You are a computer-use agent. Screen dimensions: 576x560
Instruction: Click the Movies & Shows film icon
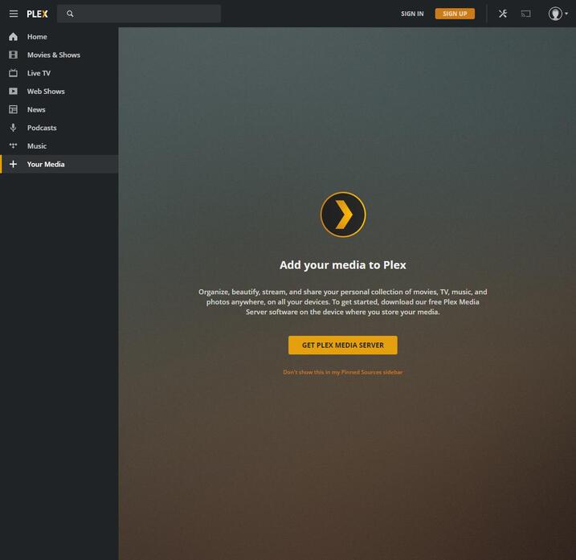(13, 55)
